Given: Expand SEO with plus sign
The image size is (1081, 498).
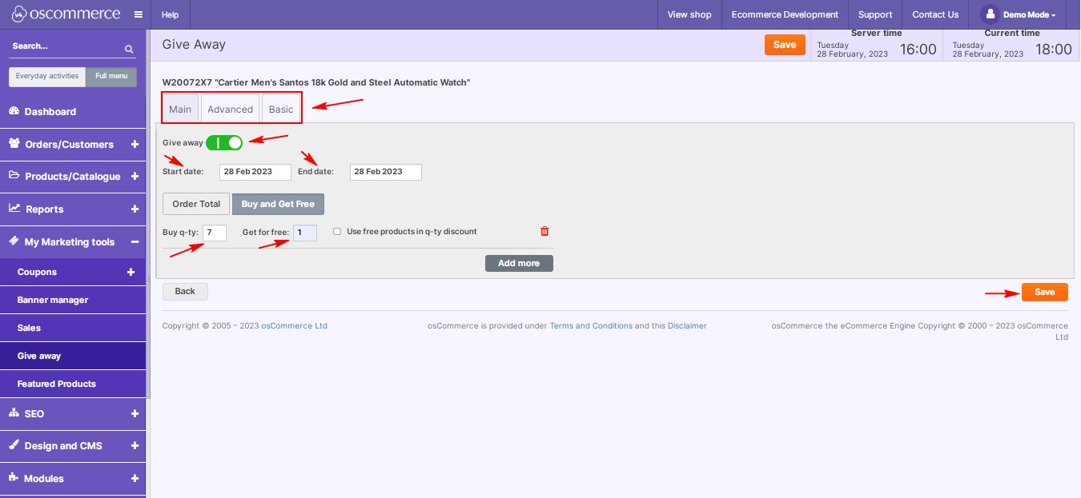Looking at the screenshot, I should pyautogui.click(x=135, y=413).
